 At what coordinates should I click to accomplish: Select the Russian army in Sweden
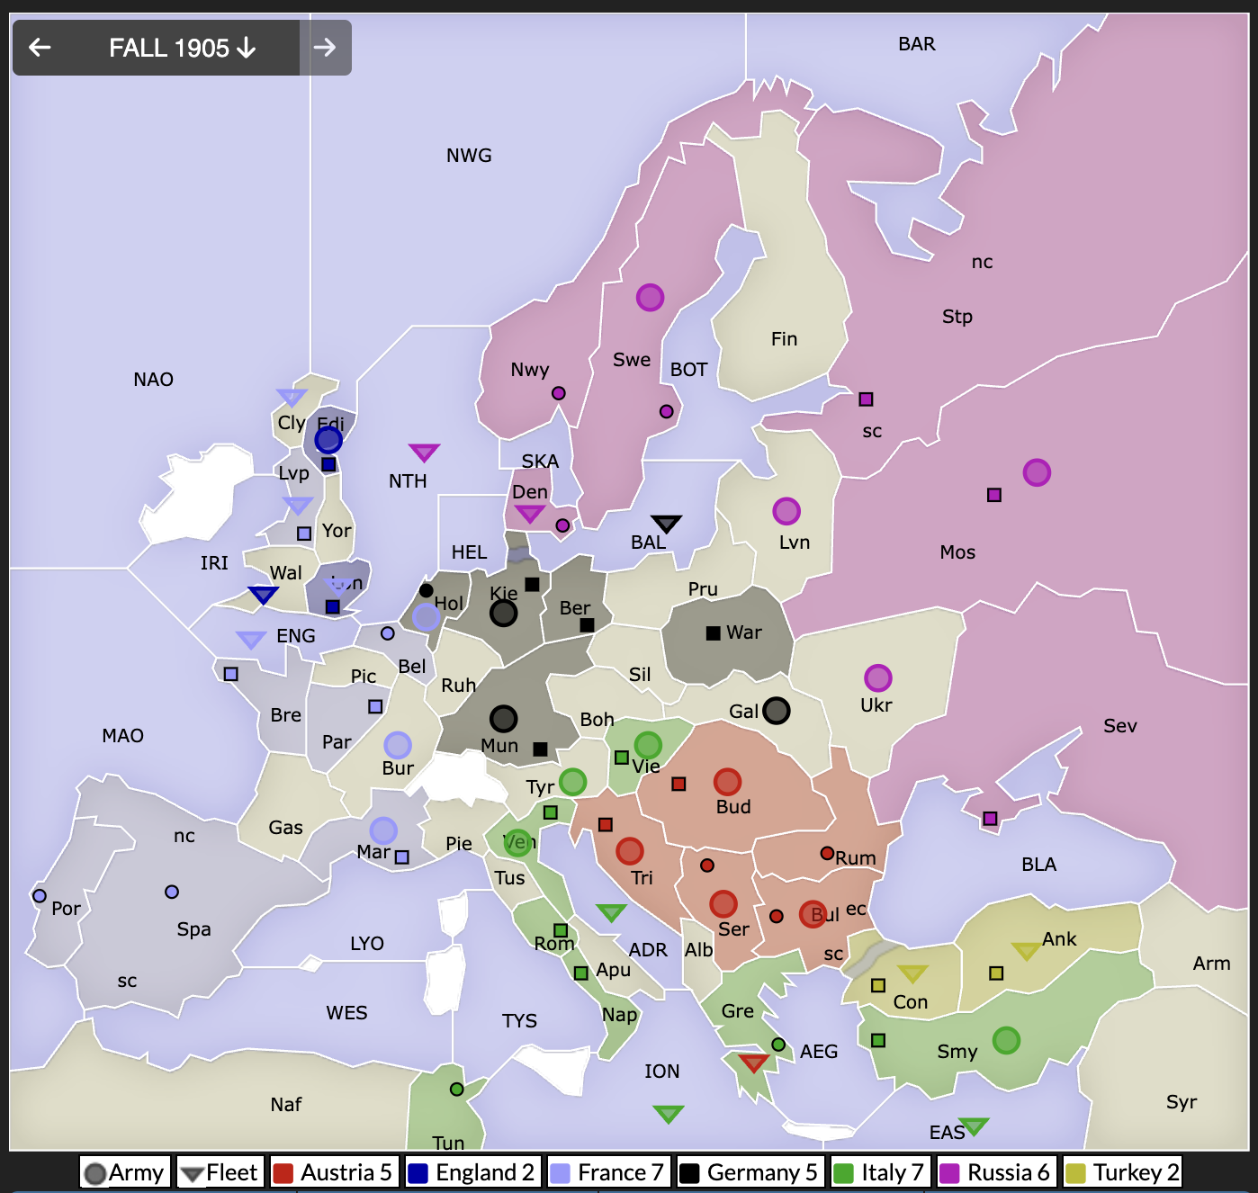[x=650, y=297]
